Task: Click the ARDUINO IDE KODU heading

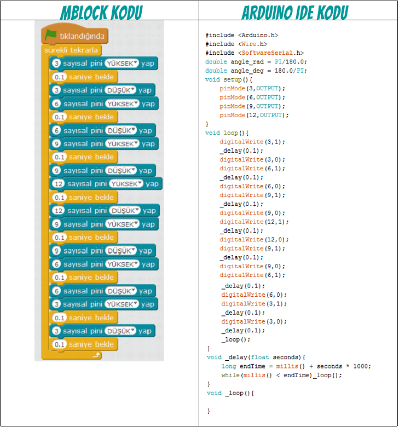Action: tap(295, 13)
